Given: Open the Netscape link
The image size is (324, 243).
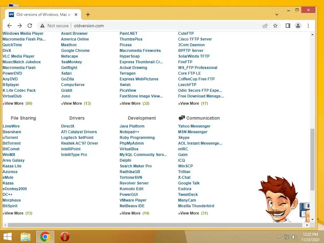Looking at the screenshot, I should click(x=69, y=56).
